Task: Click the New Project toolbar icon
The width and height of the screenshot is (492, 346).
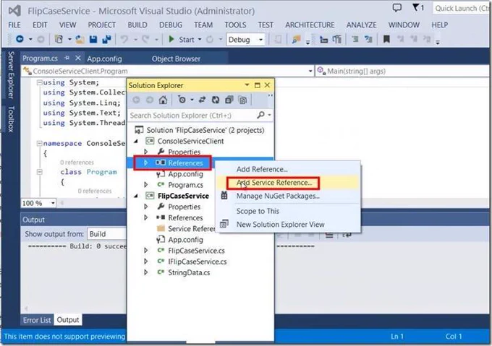Action: click(x=59, y=39)
